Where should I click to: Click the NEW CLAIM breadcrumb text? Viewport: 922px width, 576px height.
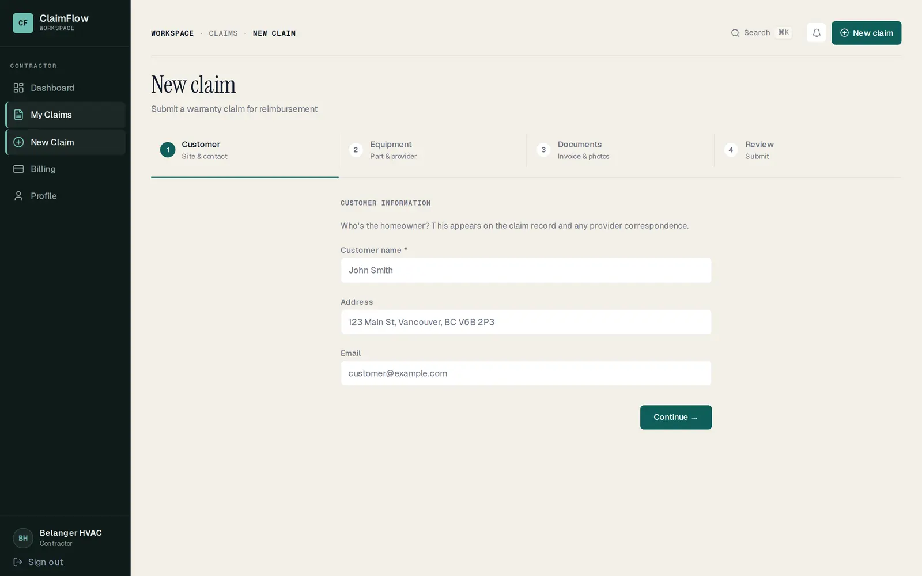tap(274, 33)
